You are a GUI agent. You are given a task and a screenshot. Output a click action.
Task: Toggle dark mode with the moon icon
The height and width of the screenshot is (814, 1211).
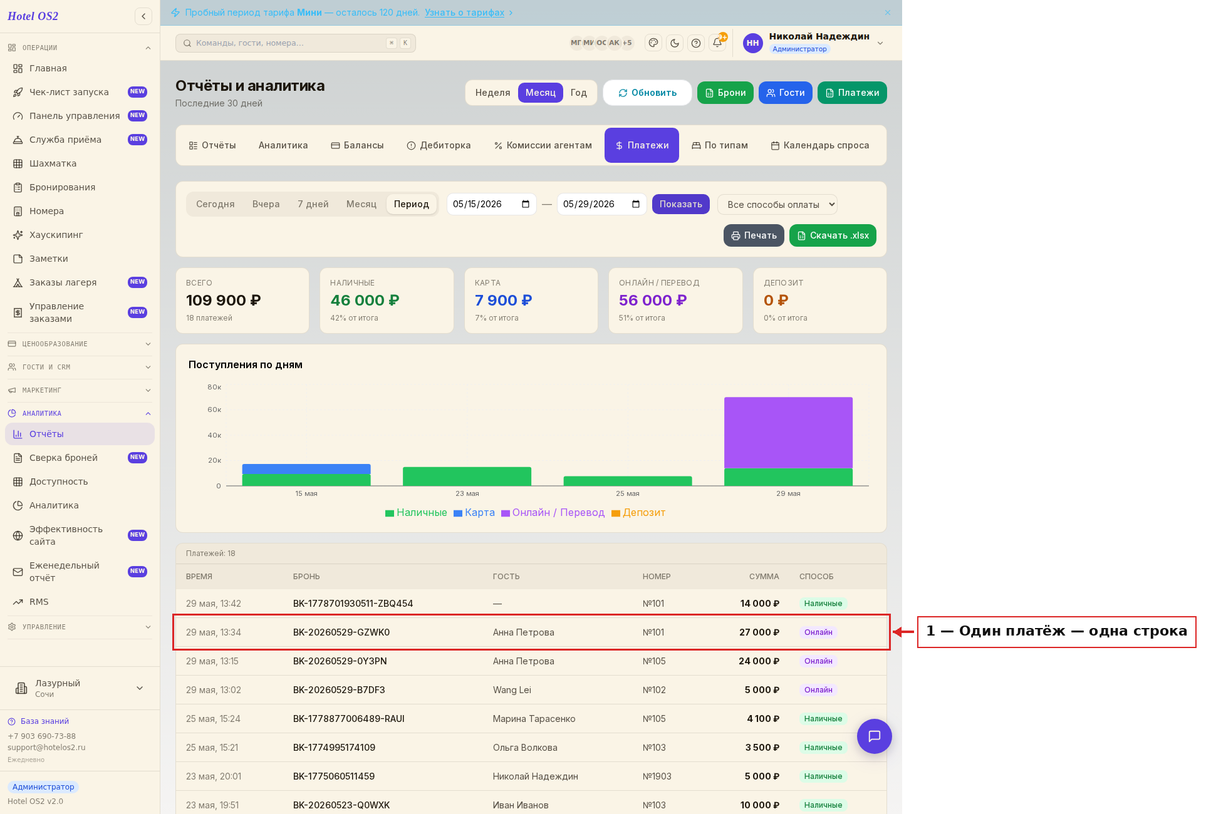675,43
